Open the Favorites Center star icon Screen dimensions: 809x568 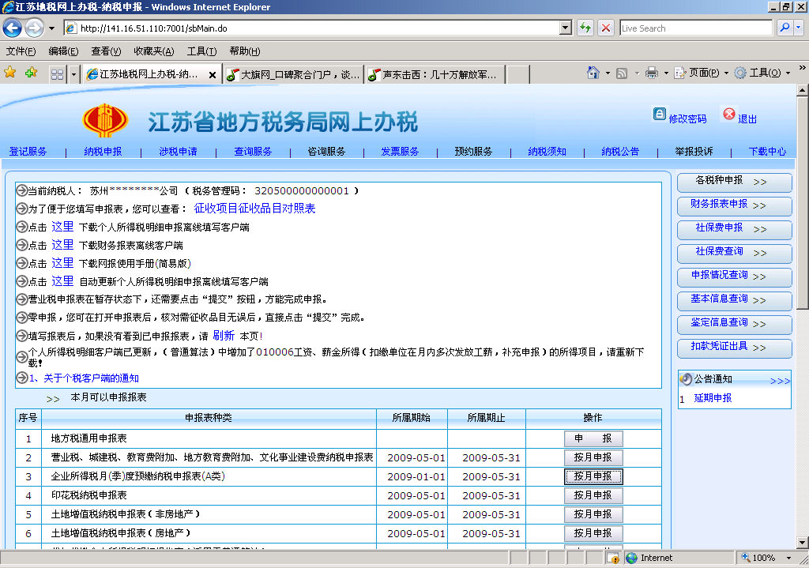click(x=10, y=73)
